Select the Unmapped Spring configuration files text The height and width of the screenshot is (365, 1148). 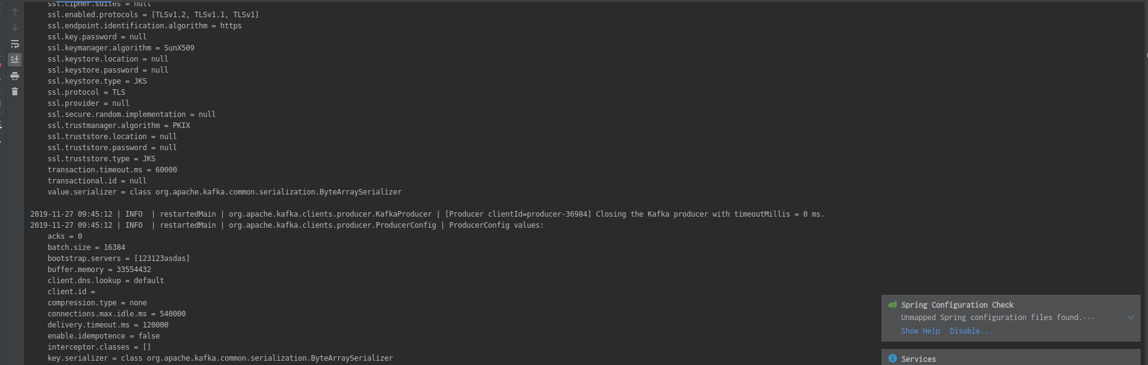997,317
